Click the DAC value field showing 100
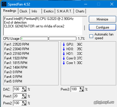117x107 pixels. tap(18, 89)
